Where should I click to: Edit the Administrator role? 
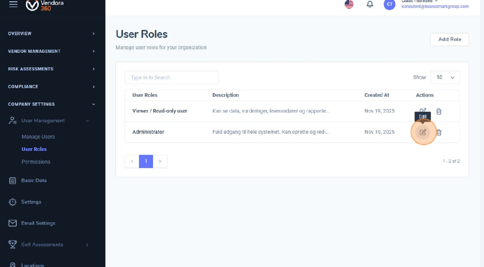423,132
